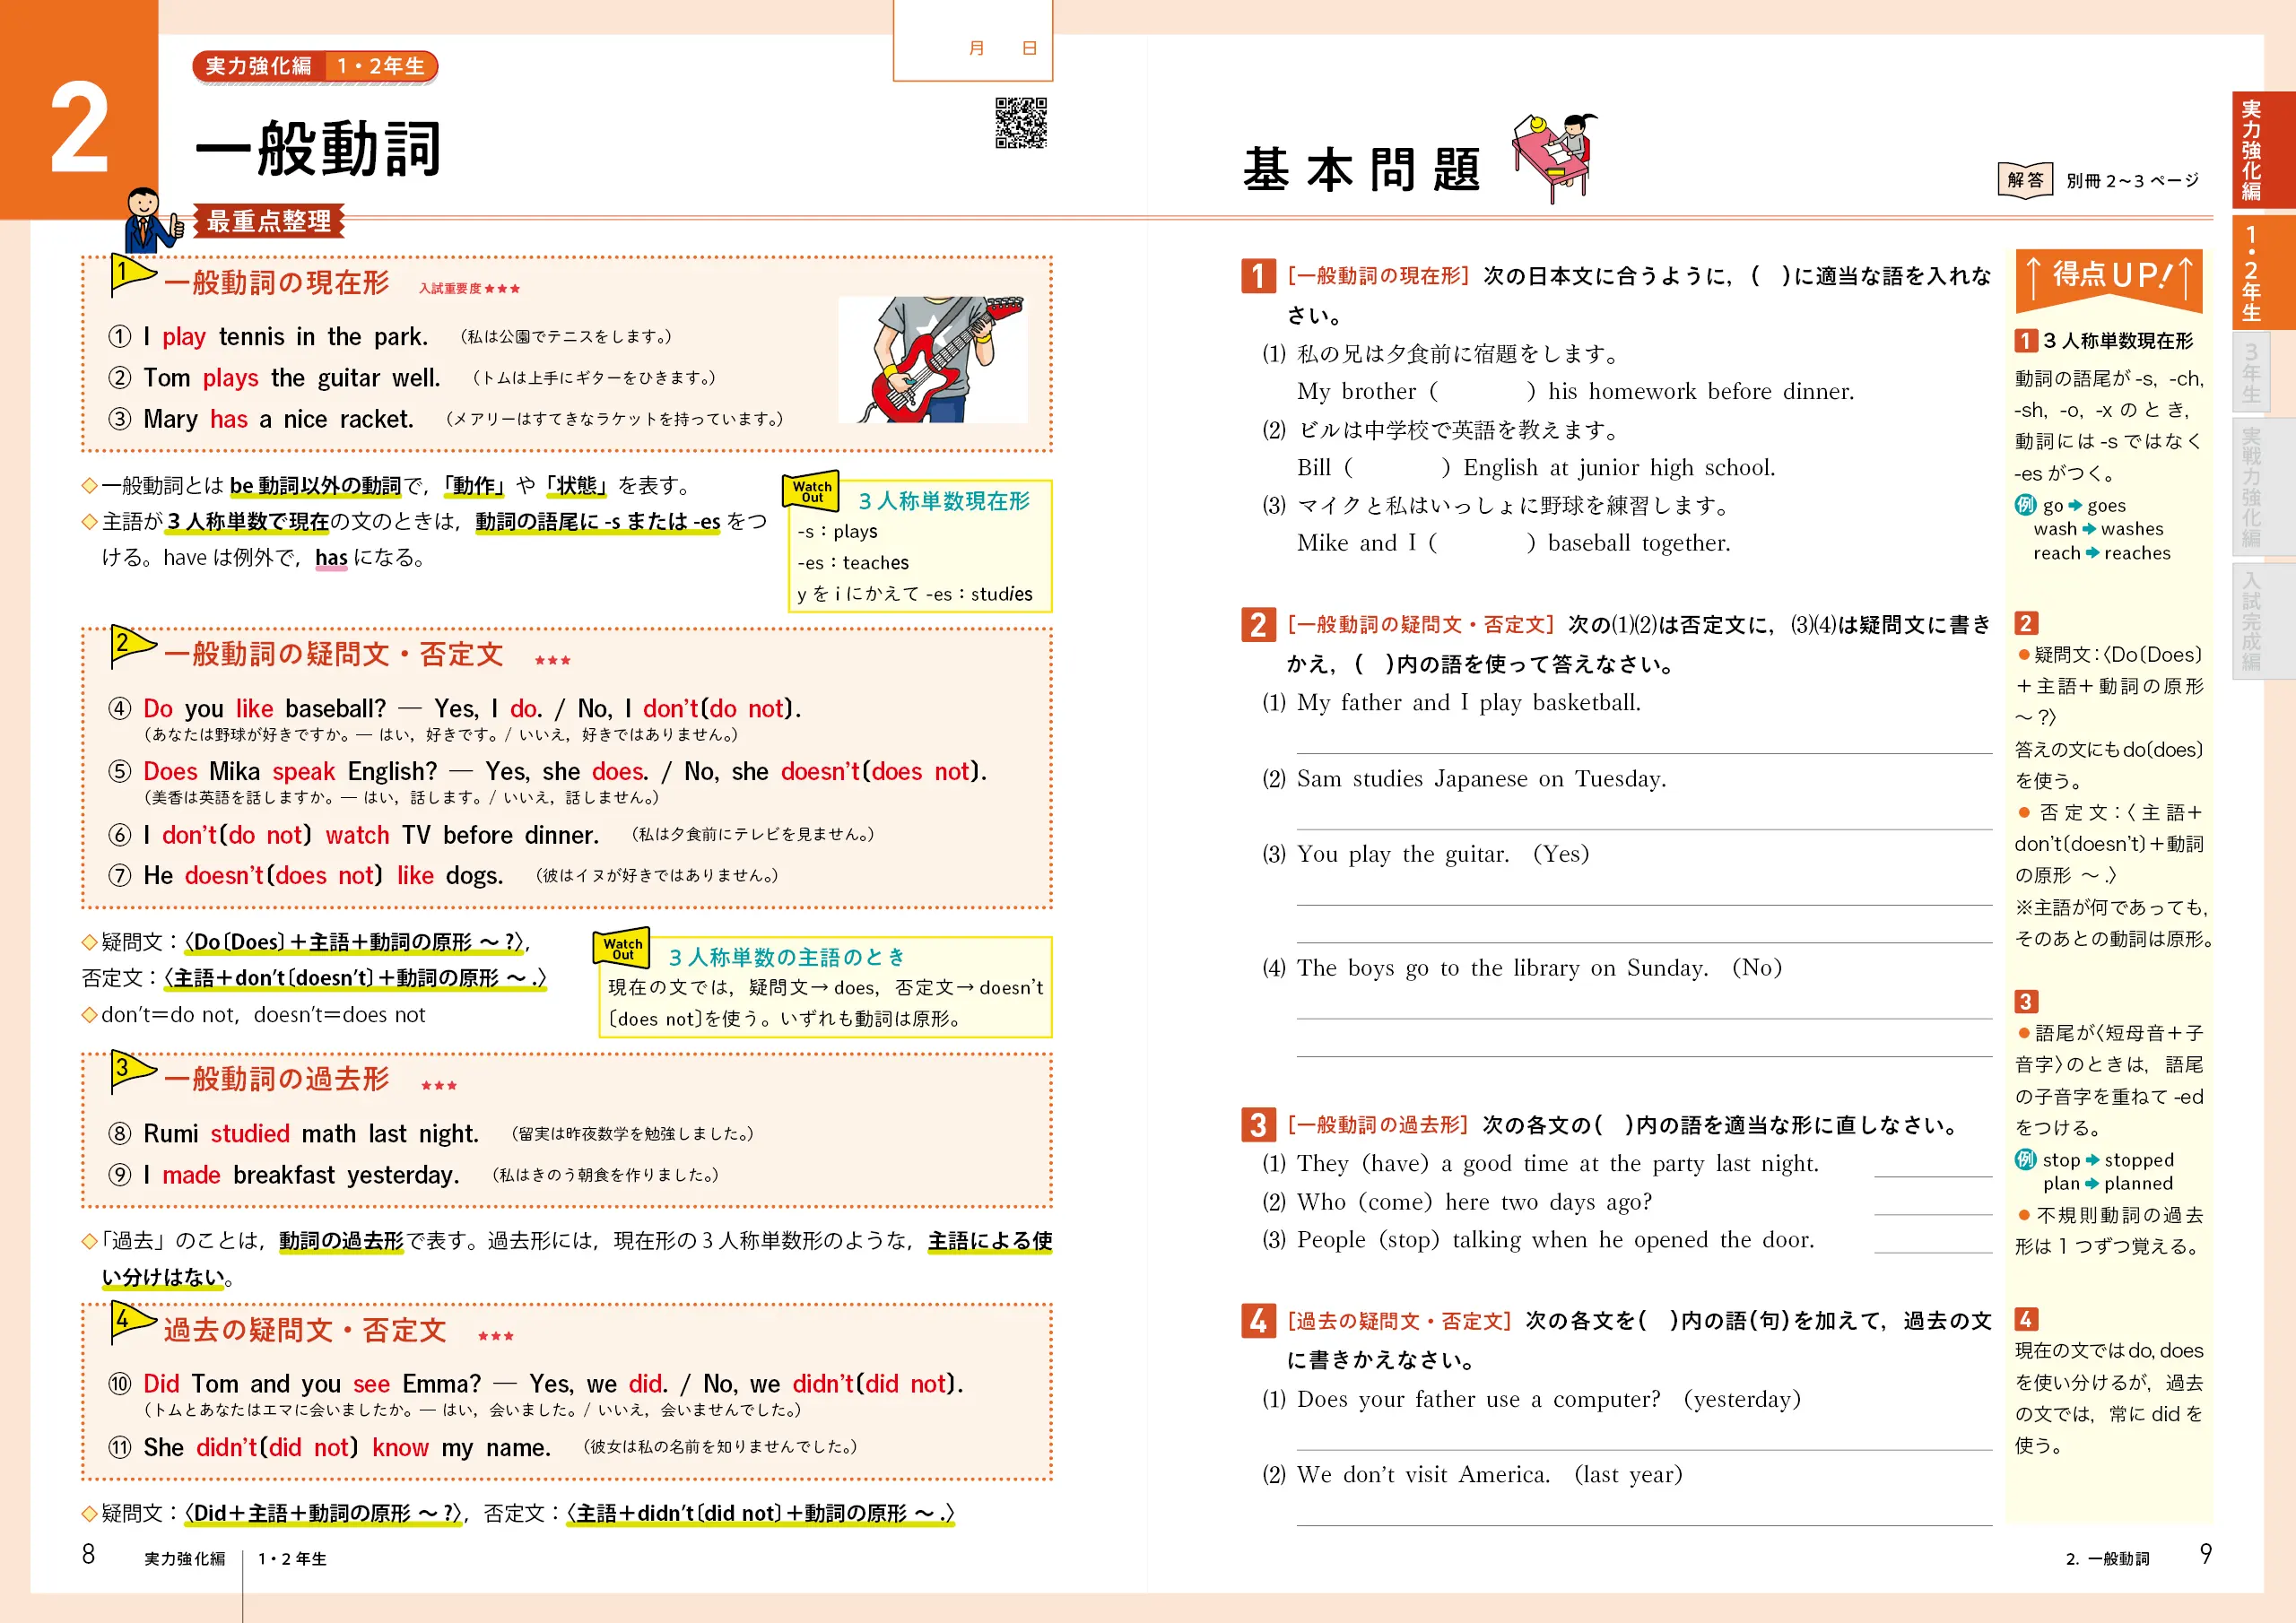
Task: Click the businessman thumbs-up mascot
Action: (x=153, y=219)
